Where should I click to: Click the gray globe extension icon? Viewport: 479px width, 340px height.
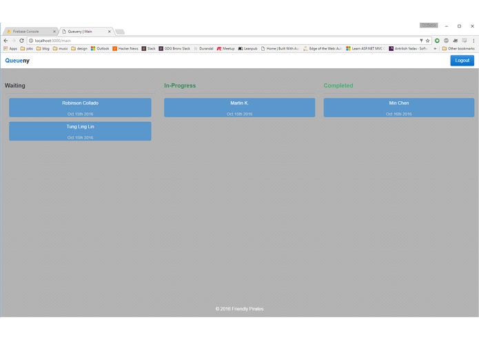pyautogui.click(x=447, y=41)
